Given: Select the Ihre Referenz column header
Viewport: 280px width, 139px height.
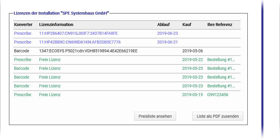Looking at the screenshot, I should click(220, 25).
